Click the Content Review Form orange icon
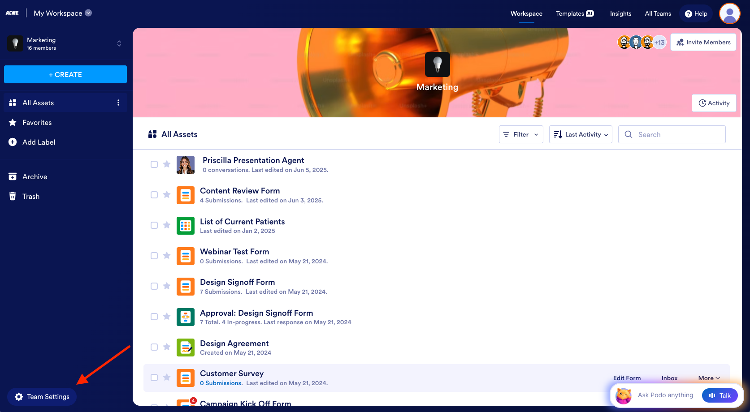750x412 pixels. [x=186, y=195]
